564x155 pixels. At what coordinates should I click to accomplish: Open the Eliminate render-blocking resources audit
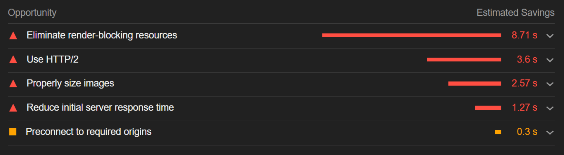tap(102, 35)
